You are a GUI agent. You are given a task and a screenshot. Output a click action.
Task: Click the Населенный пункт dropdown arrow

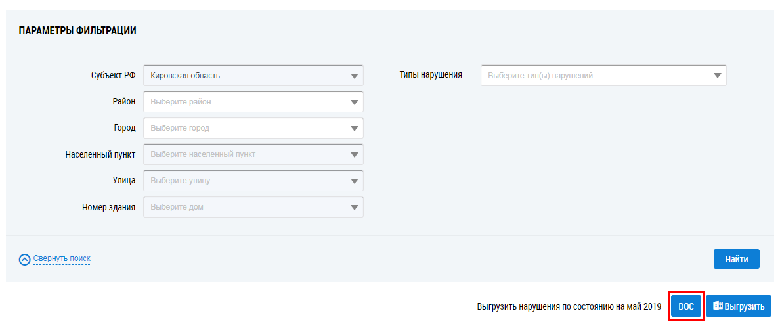click(x=355, y=154)
